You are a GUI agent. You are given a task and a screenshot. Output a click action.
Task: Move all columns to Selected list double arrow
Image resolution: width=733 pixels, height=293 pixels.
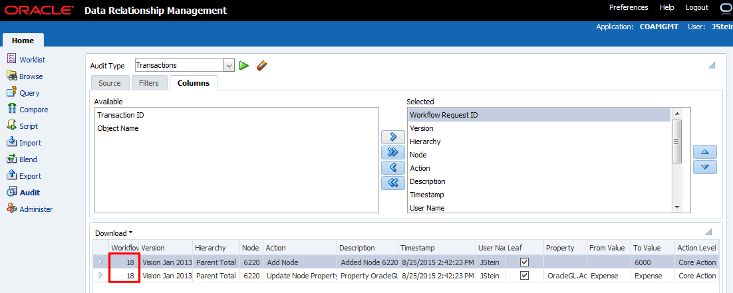click(393, 152)
